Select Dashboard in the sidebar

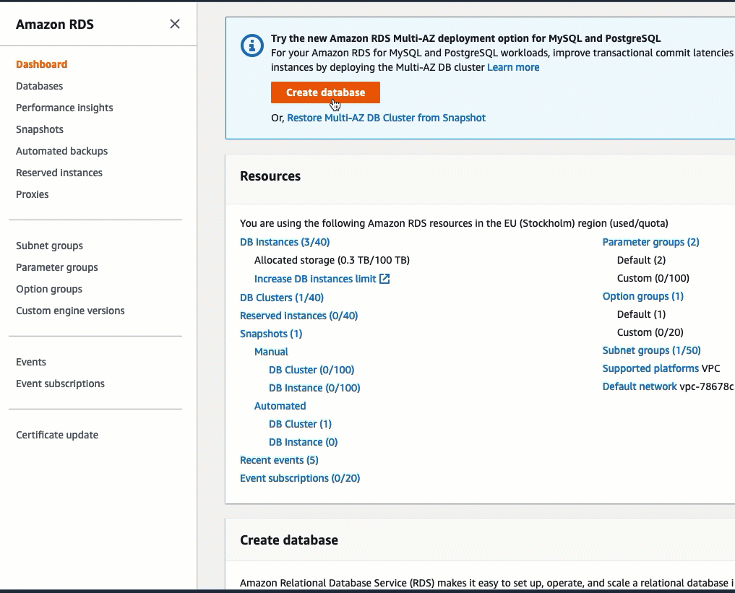click(41, 64)
